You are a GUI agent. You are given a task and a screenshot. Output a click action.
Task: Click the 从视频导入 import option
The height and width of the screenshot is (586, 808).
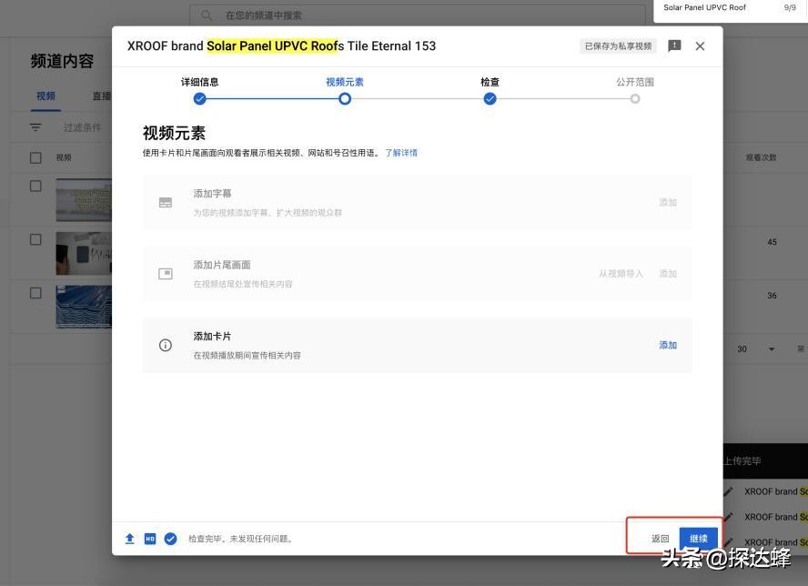point(621,272)
